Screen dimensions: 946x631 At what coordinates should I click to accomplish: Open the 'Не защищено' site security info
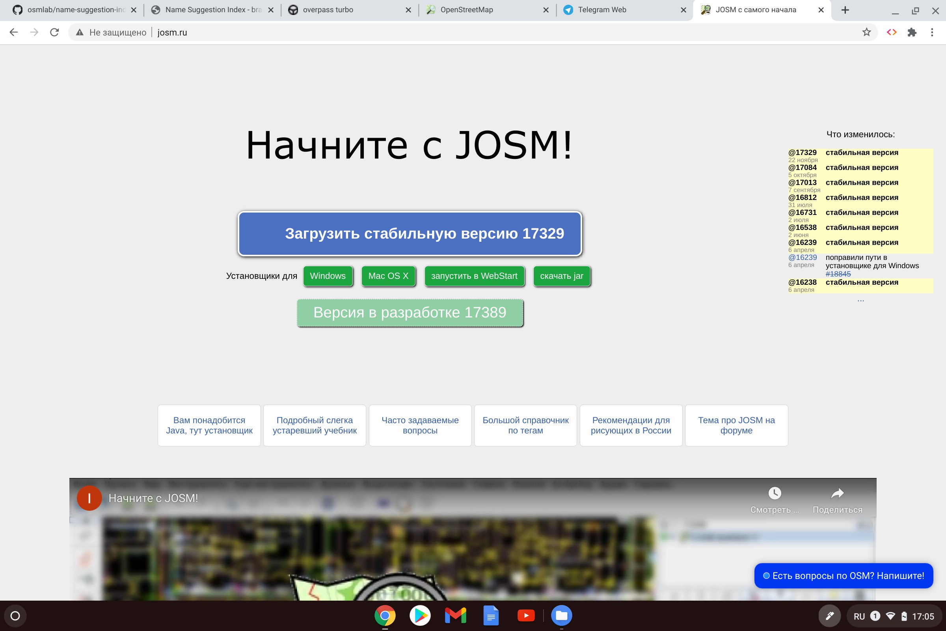[x=111, y=32]
